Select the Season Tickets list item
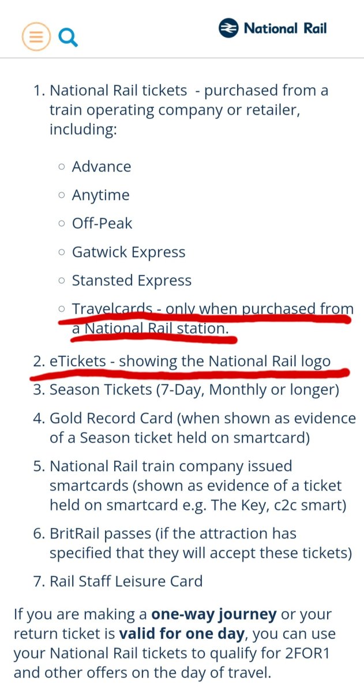This screenshot has height=692, width=364. [194, 390]
